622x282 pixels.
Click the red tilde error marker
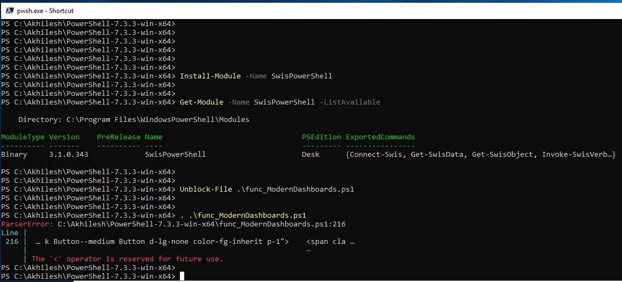point(309,250)
